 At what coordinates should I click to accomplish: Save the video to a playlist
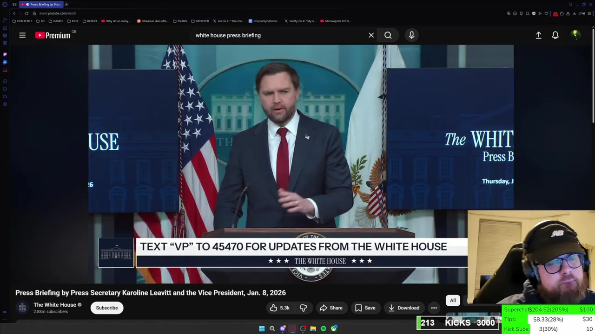[365, 308]
